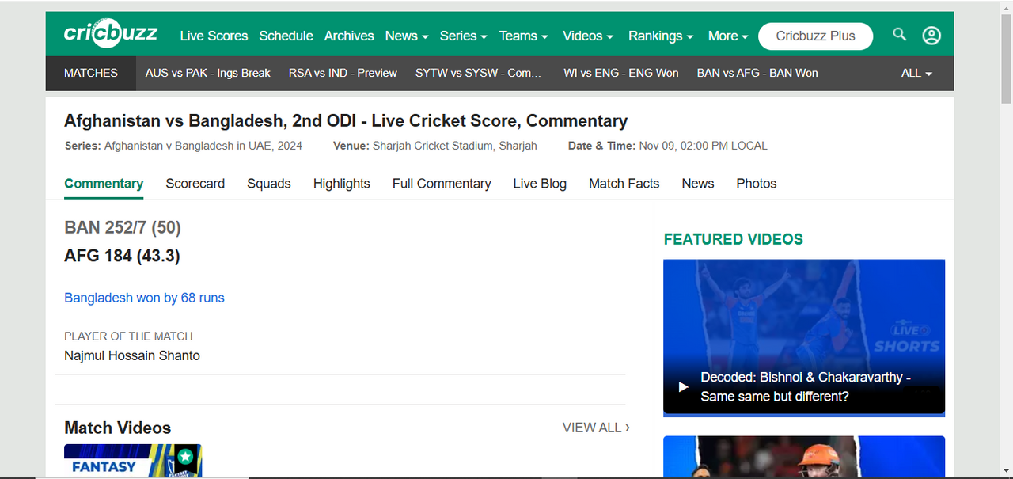Click VIEW ALL match videos link
The width and height of the screenshot is (1013, 479).
596,428
